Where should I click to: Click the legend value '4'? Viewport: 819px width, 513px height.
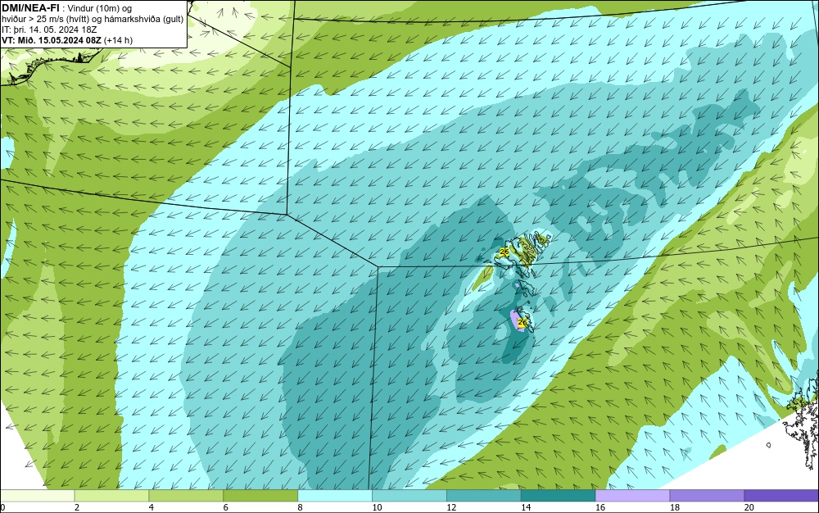click(151, 507)
